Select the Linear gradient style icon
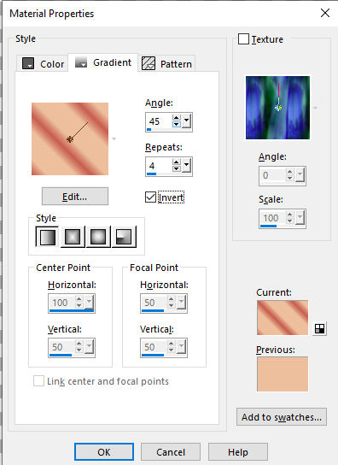The width and height of the screenshot is (338, 465). click(x=47, y=237)
